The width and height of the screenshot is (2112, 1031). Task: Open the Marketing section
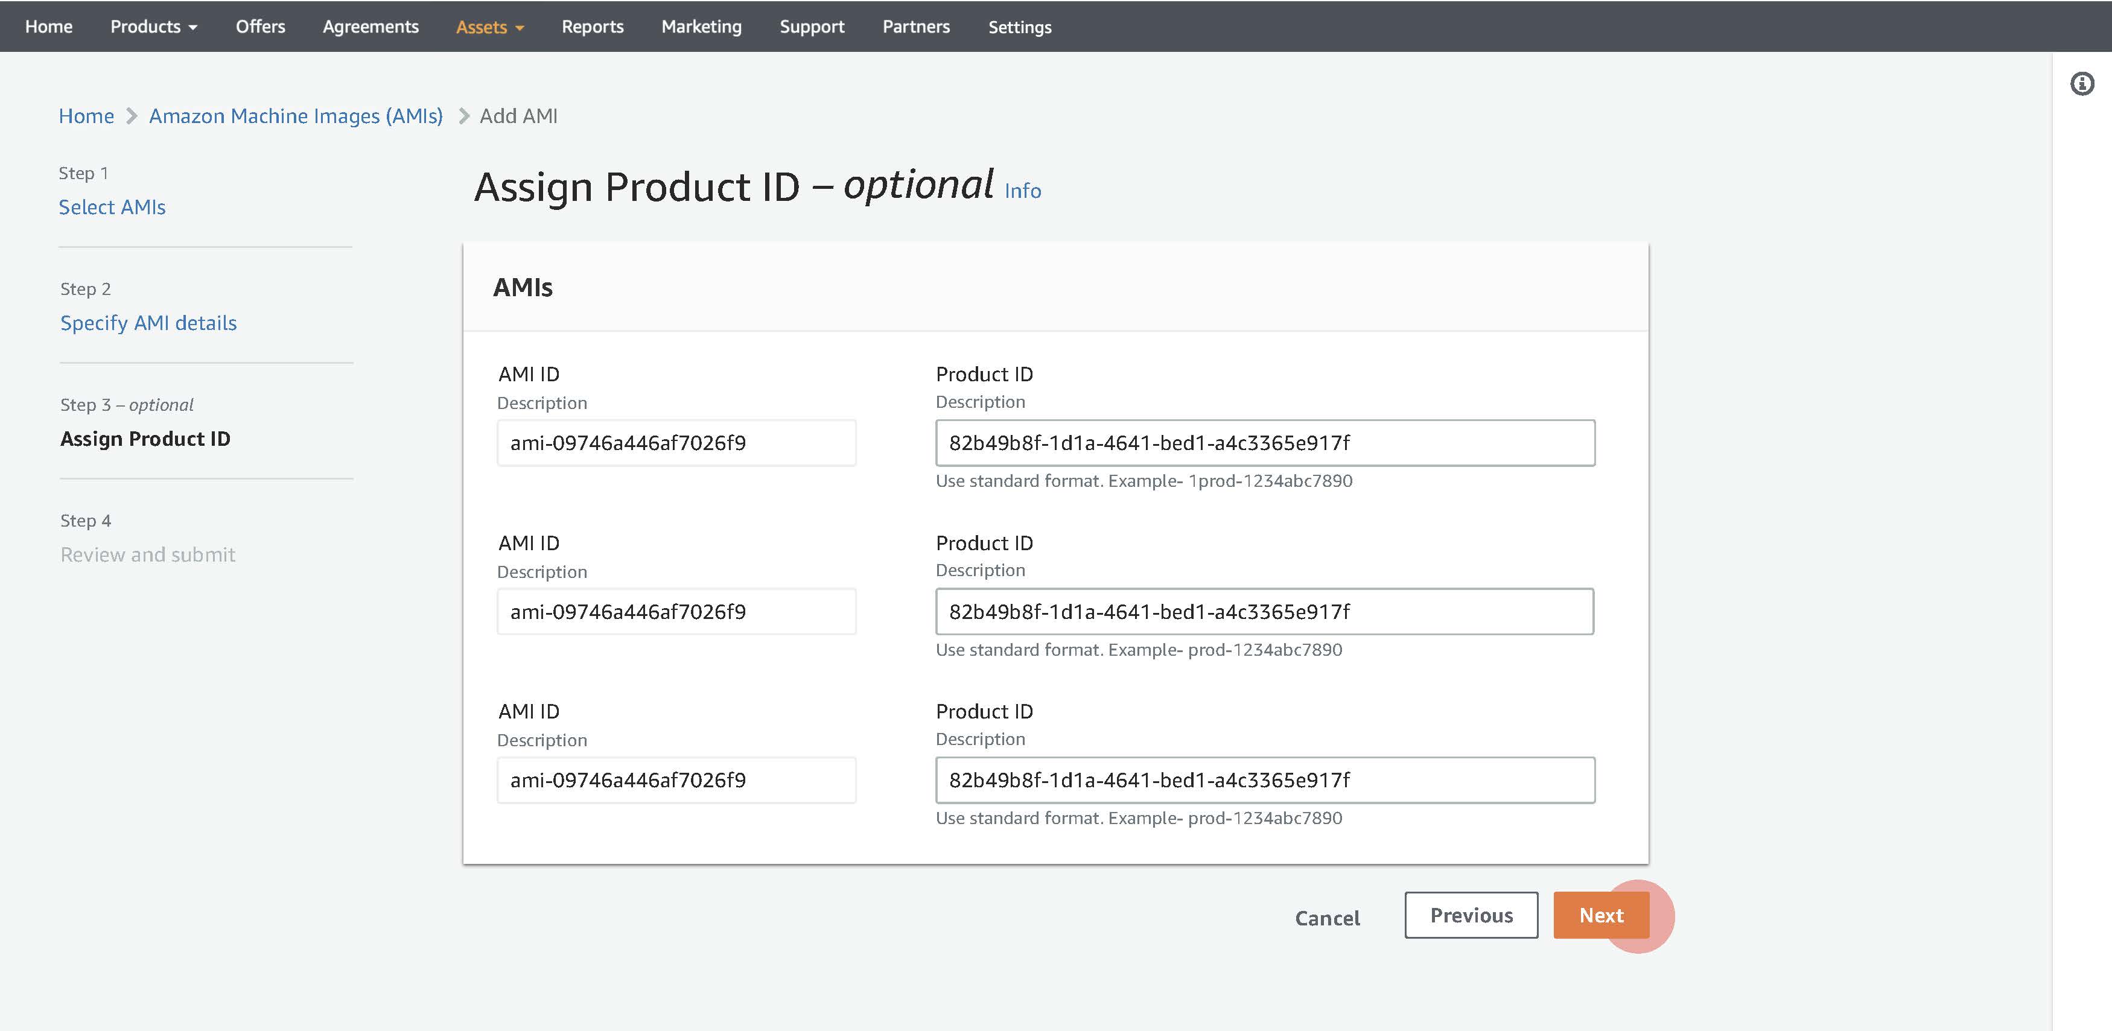pos(701,26)
